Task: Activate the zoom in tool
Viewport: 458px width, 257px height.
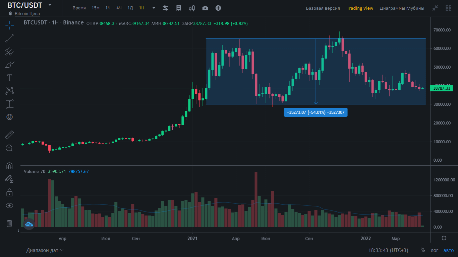Action: 9,148
